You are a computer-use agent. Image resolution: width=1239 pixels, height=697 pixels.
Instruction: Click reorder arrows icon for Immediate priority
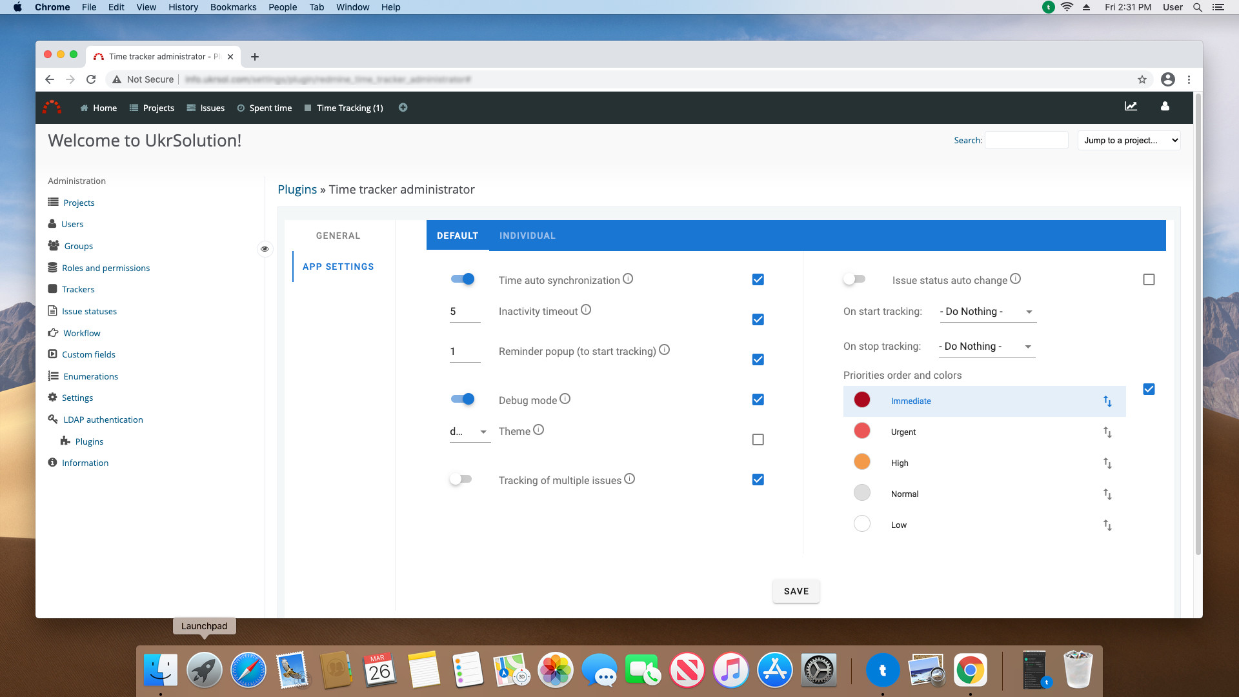coord(1107,401)
